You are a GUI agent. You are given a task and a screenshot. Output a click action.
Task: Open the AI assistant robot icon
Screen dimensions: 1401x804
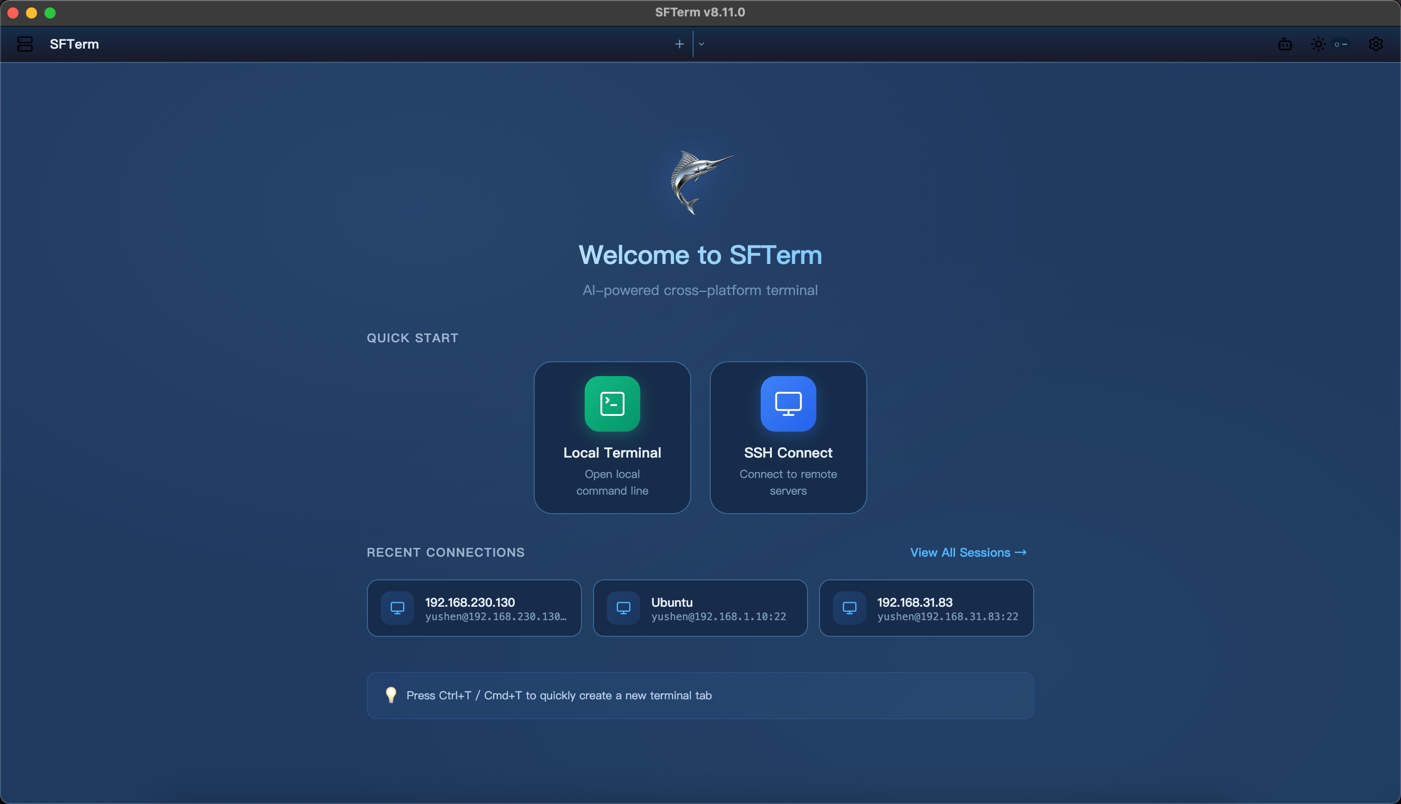click(1285, 44)
